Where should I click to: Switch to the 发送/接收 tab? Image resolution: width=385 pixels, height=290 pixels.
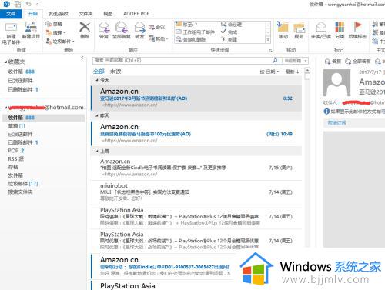[59, 14]
